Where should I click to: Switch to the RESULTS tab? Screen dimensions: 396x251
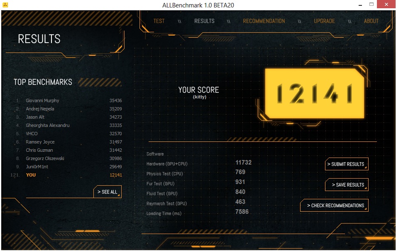(204, 21)
